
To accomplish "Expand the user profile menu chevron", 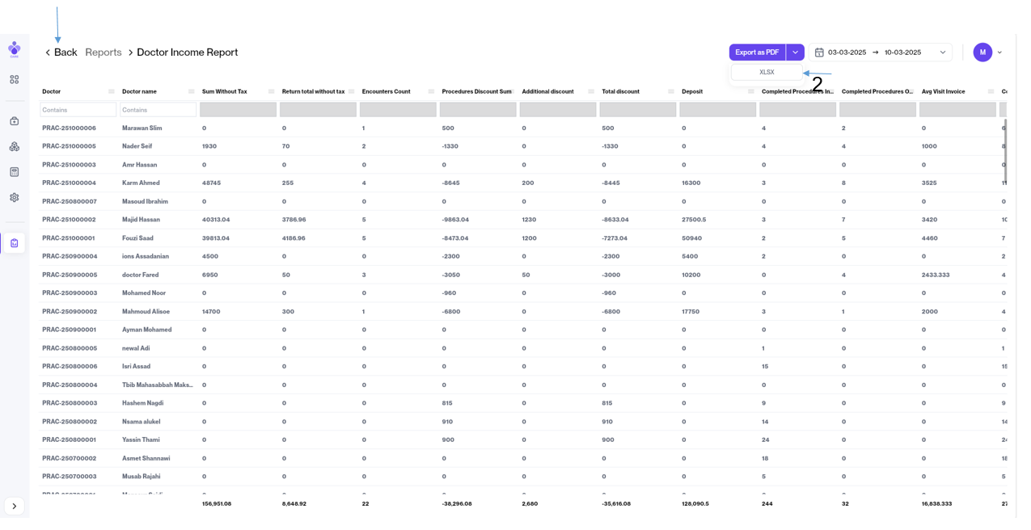I will pos(999,53).
